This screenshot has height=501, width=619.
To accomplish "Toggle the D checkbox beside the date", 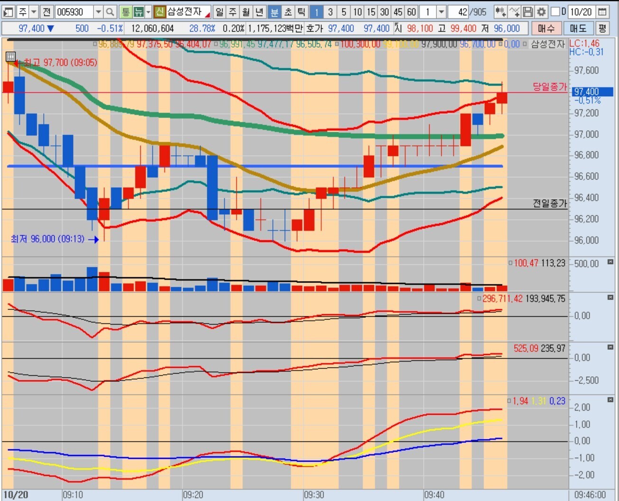I will coord(555,11).
